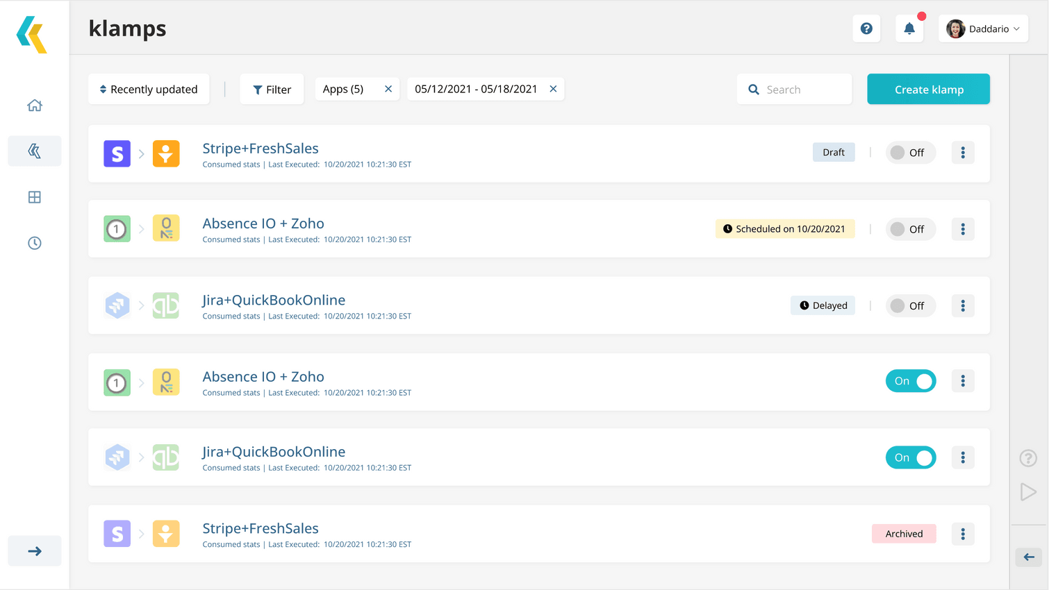Open the kebab menu on the Archived klamp
Image resolution: width=1049 pixels, height=590 pixels.
pos(962,533)
